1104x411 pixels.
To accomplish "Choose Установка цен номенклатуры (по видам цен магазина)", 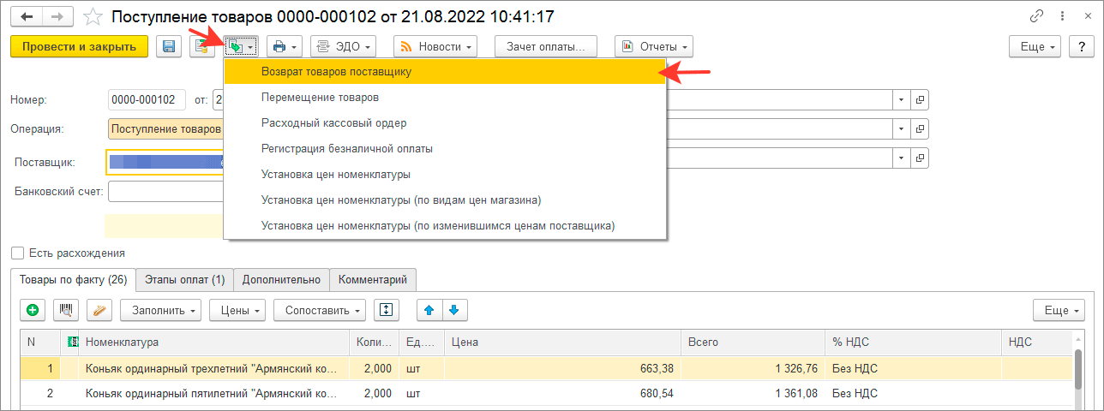I will [444, 200].
